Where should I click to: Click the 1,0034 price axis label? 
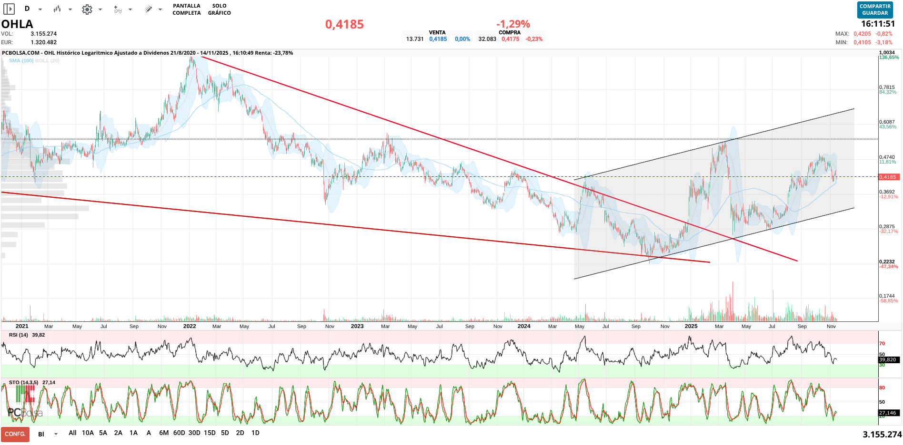pyautogui.click(x=887, y=53)
